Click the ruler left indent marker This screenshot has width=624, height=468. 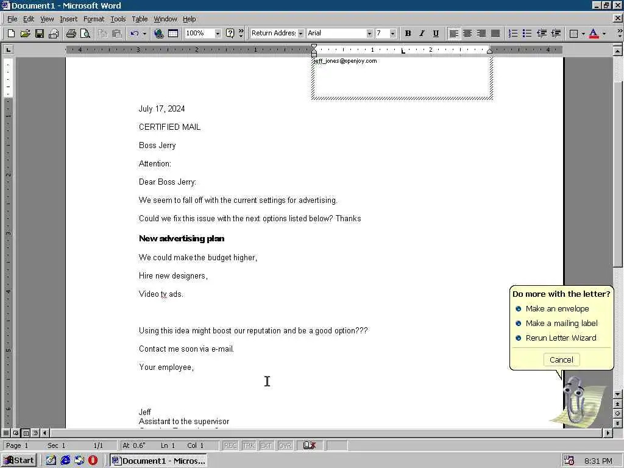(x=314, y=54)
